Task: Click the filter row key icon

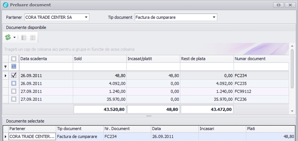Action: pos(5,67)
